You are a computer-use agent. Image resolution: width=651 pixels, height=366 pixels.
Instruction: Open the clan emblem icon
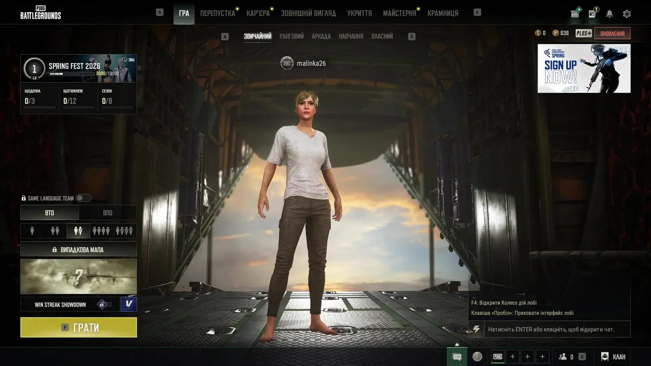[x=605, y=357]
